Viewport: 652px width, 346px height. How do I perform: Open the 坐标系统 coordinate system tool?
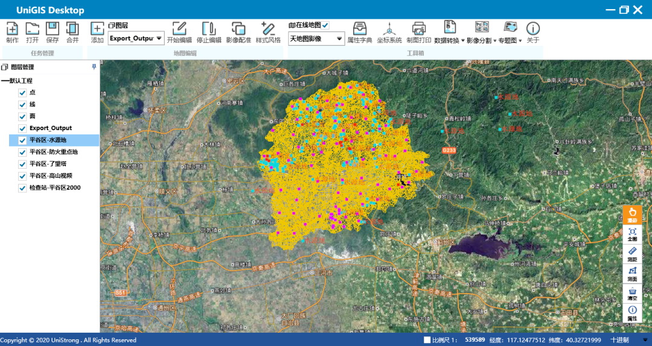coord(389,29)
